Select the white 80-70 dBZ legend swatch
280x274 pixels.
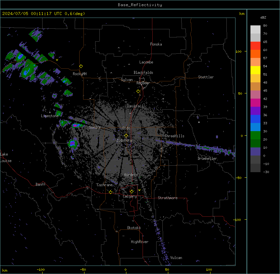[255, 30]
